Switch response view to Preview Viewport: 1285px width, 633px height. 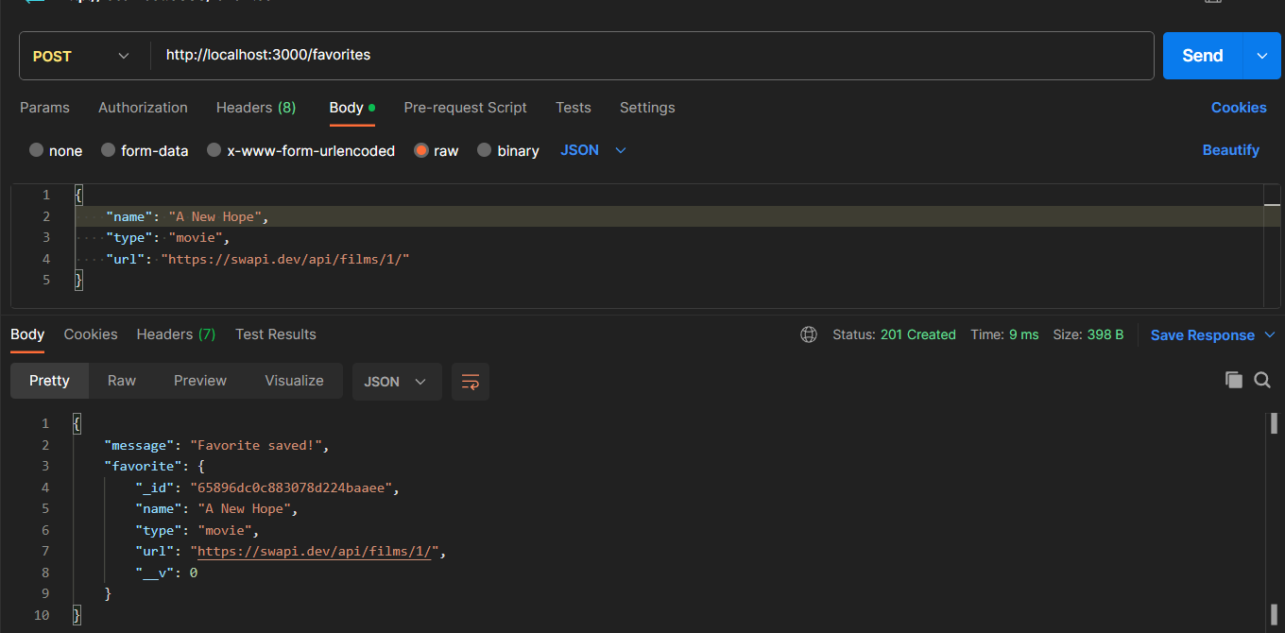[200, 381]
